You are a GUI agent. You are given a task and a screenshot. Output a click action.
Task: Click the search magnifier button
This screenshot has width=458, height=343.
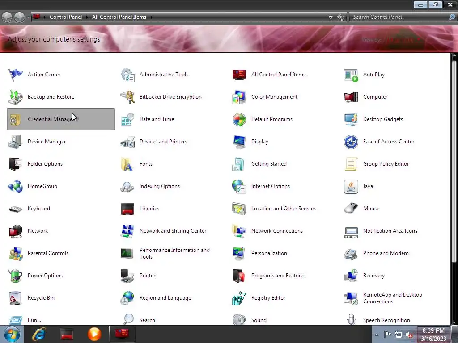452,17
